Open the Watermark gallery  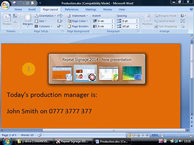coord(78,16)
